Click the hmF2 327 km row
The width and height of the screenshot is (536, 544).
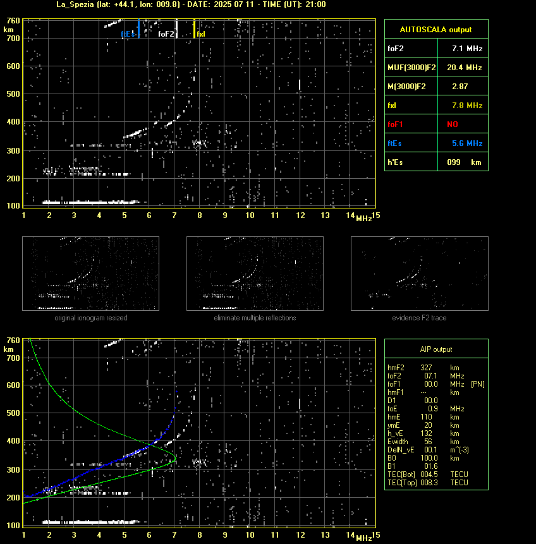423,368
